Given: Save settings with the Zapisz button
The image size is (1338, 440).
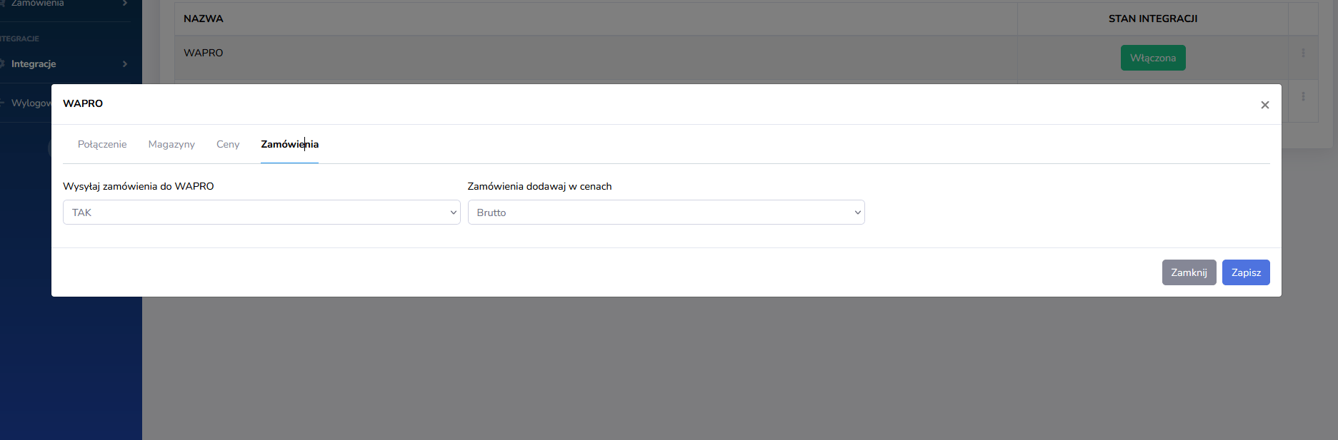Looking at the screenshot, I should [1246, 272].
